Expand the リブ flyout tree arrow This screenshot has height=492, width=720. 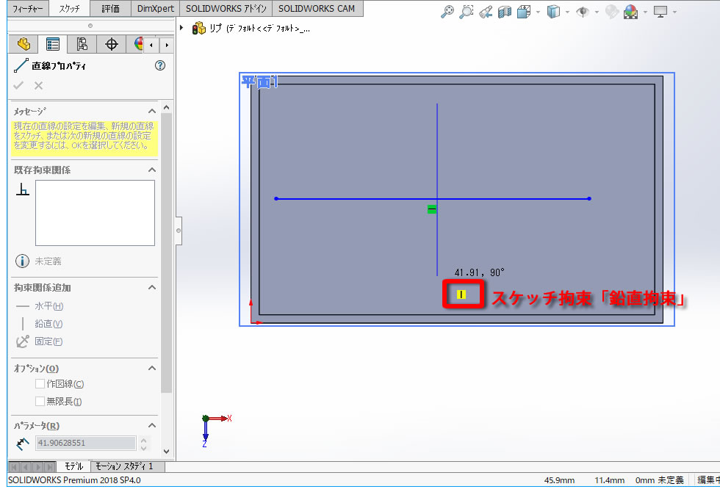[182, 28]
